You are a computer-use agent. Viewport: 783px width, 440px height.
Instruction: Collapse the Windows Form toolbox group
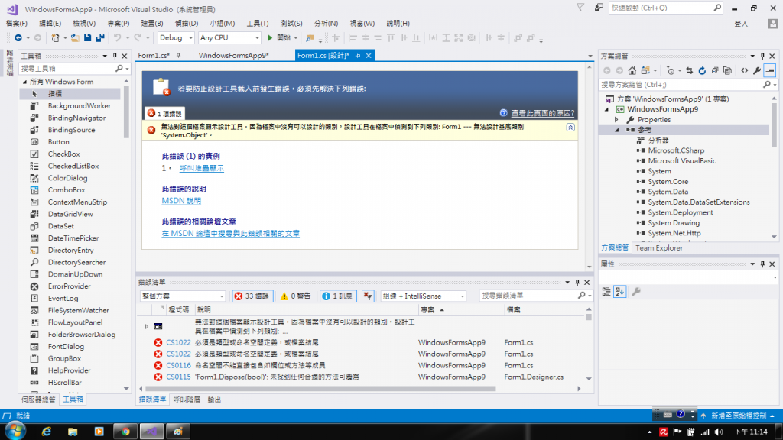pyautogui.click(x=24, y=82)
